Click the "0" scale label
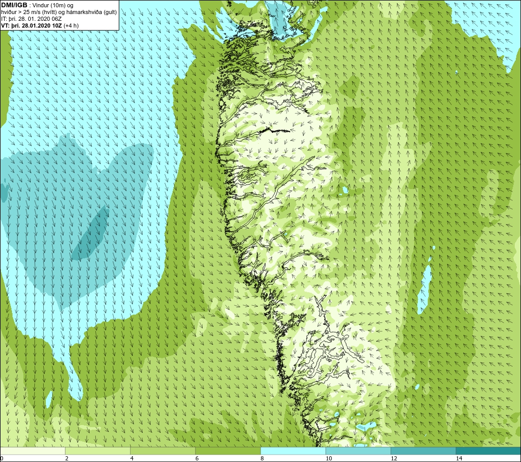521x462 pixels. pos(2,458)
